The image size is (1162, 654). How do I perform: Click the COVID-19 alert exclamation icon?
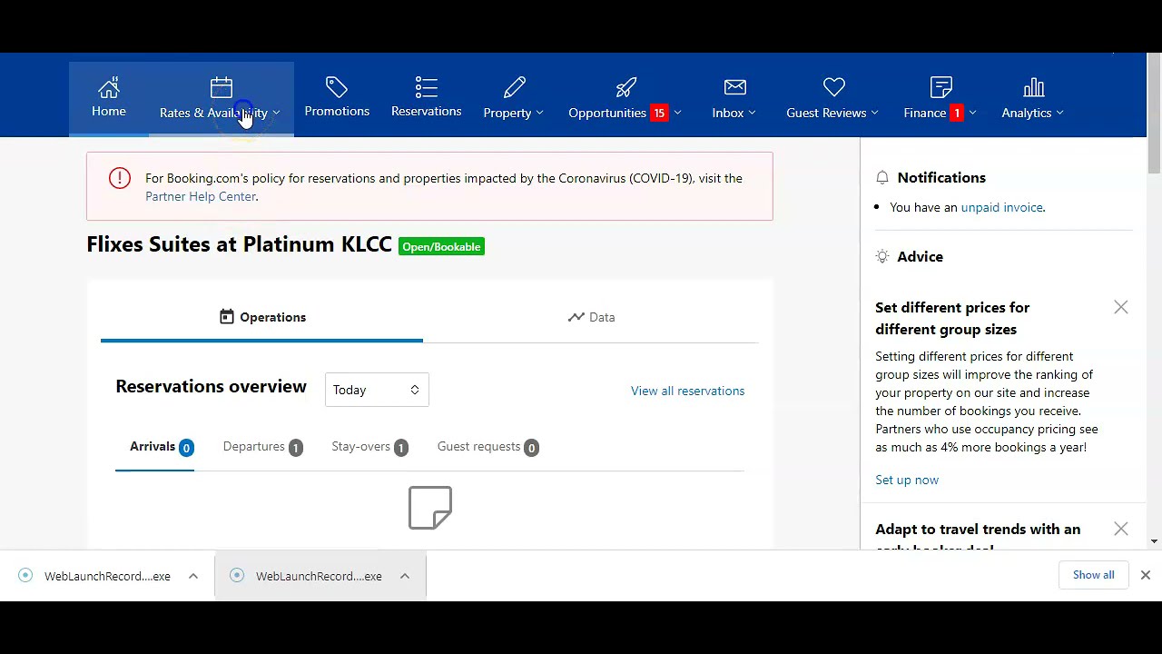pyautogui.click(x=120, y=178)
